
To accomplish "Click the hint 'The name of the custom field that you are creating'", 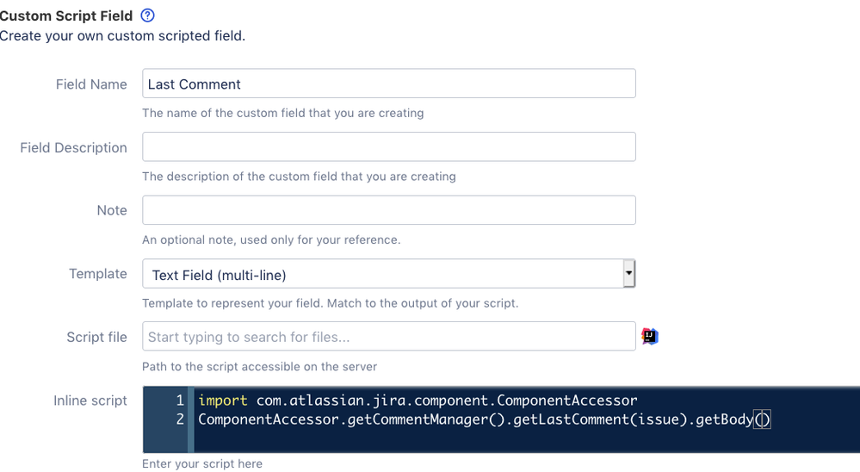I will point(283,113).
